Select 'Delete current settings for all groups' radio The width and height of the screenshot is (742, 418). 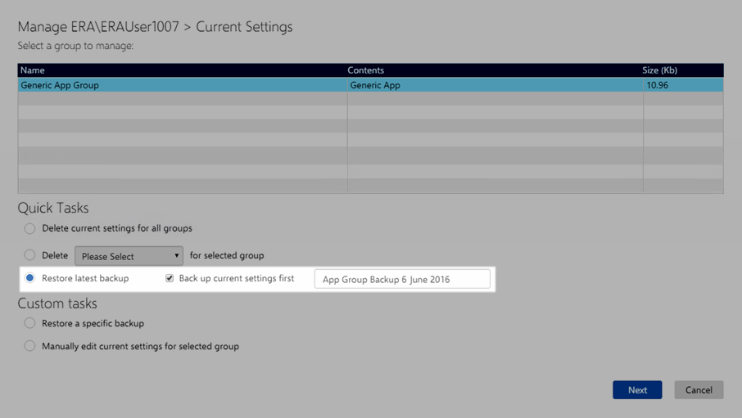click(x=30, y=228)
